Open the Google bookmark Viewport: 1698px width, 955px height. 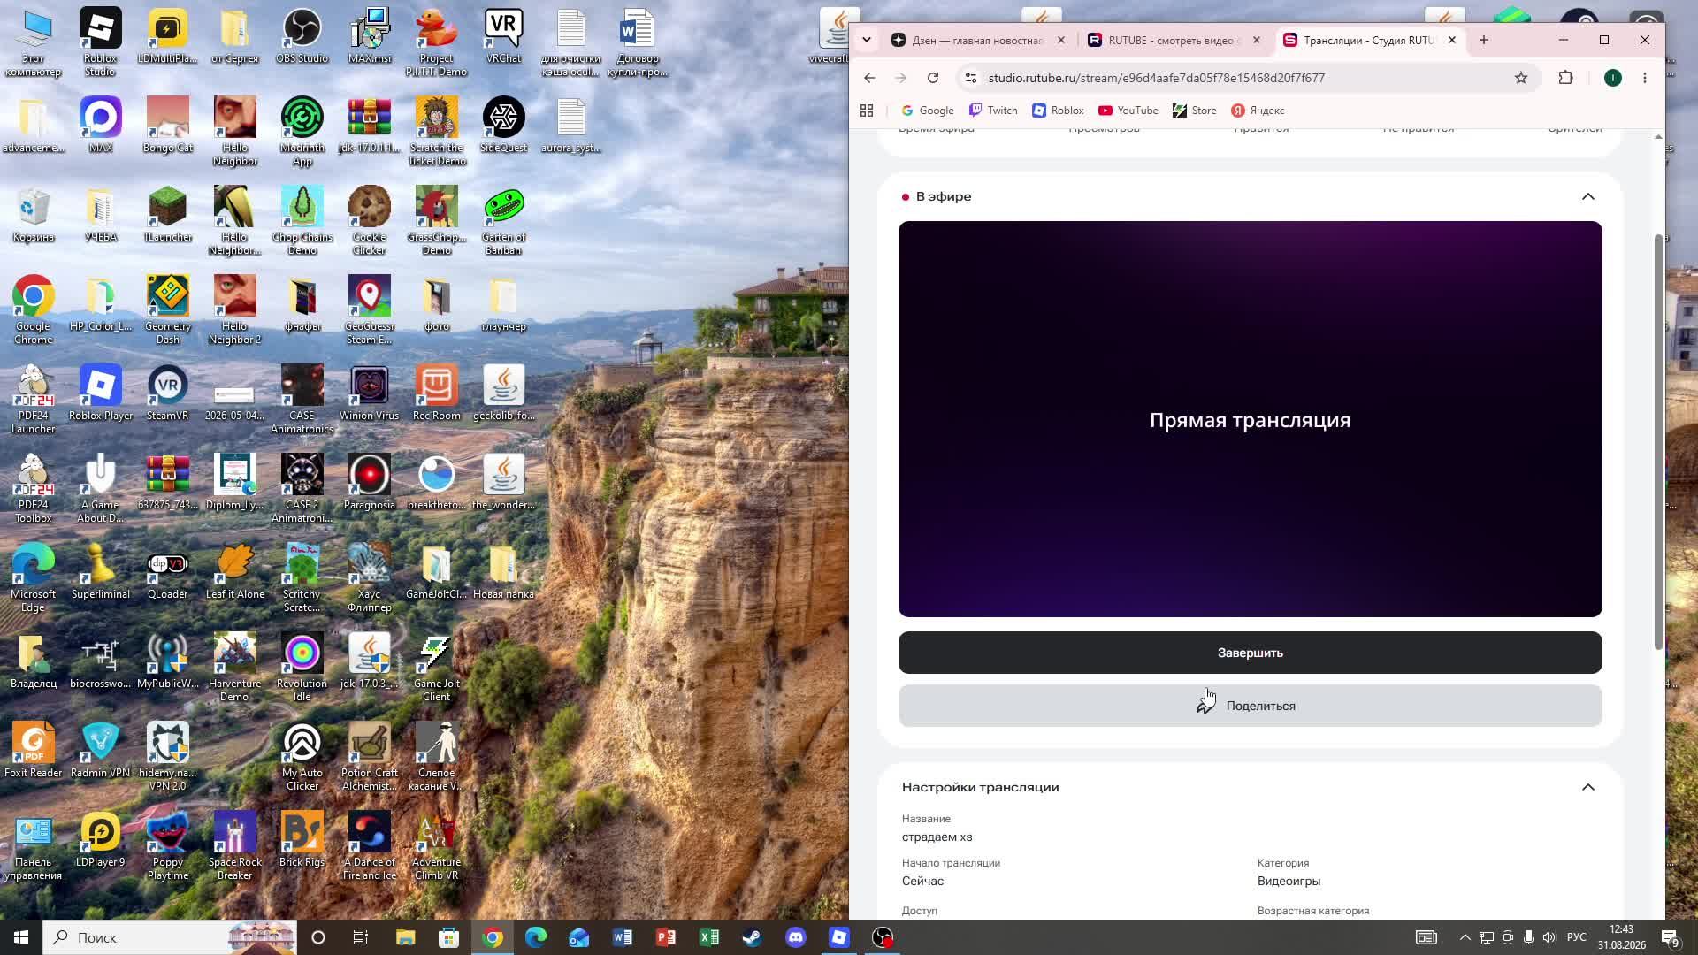coord(927,111)
